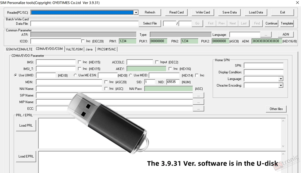This screenshot has height=173, width=301.
Task: Toggle the MDN Inc (ASC20) checkbox
Action: [x=106, y=82]
